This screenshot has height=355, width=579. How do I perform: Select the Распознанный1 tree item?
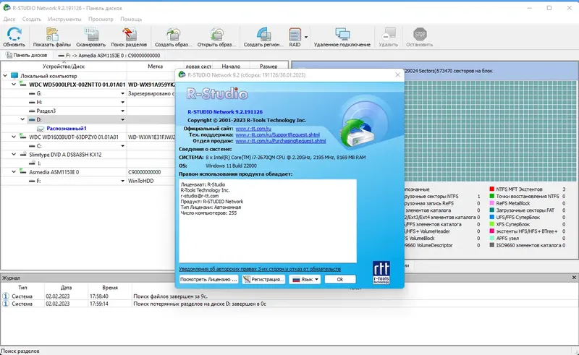67,129
